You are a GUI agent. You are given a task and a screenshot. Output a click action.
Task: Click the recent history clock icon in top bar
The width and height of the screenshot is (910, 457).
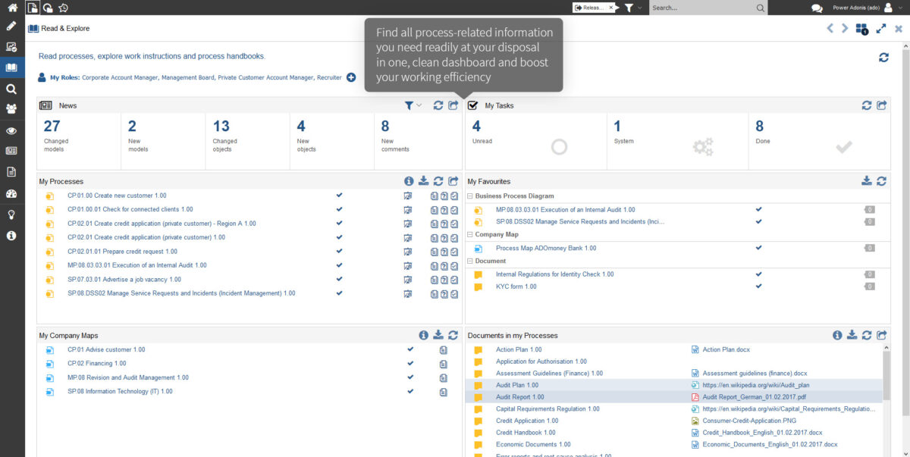(63, 8)
